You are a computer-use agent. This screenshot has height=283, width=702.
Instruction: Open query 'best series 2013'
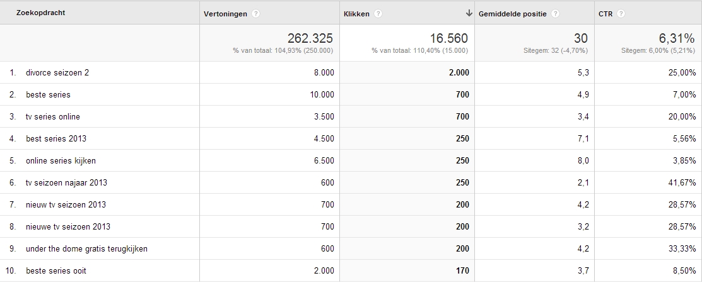coord(56,139)
